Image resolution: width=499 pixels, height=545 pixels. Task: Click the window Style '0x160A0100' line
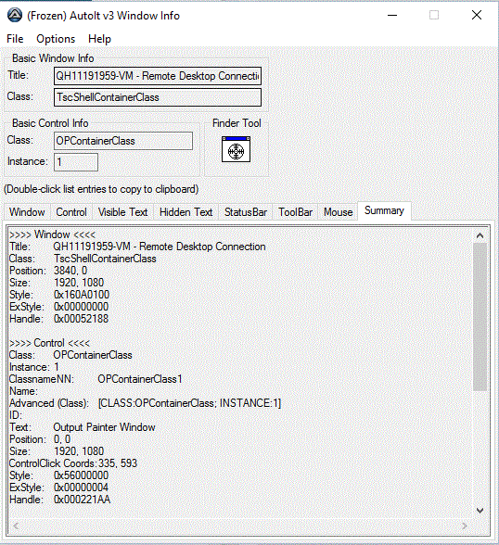tap(59, 295)
